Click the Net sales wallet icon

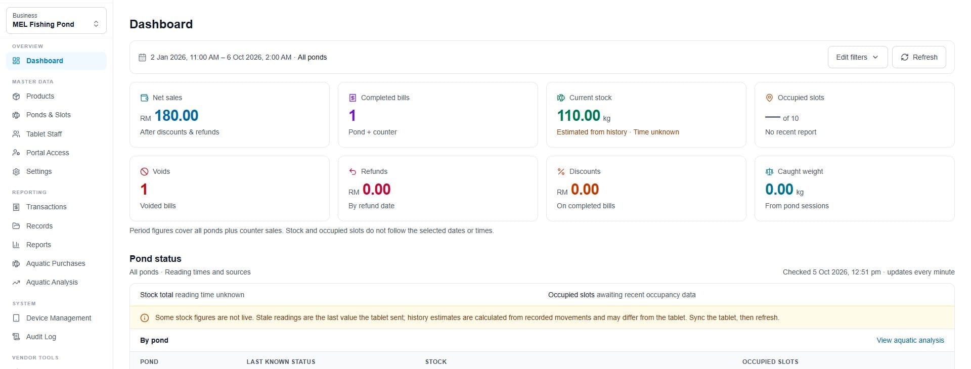tap(144, 98)
